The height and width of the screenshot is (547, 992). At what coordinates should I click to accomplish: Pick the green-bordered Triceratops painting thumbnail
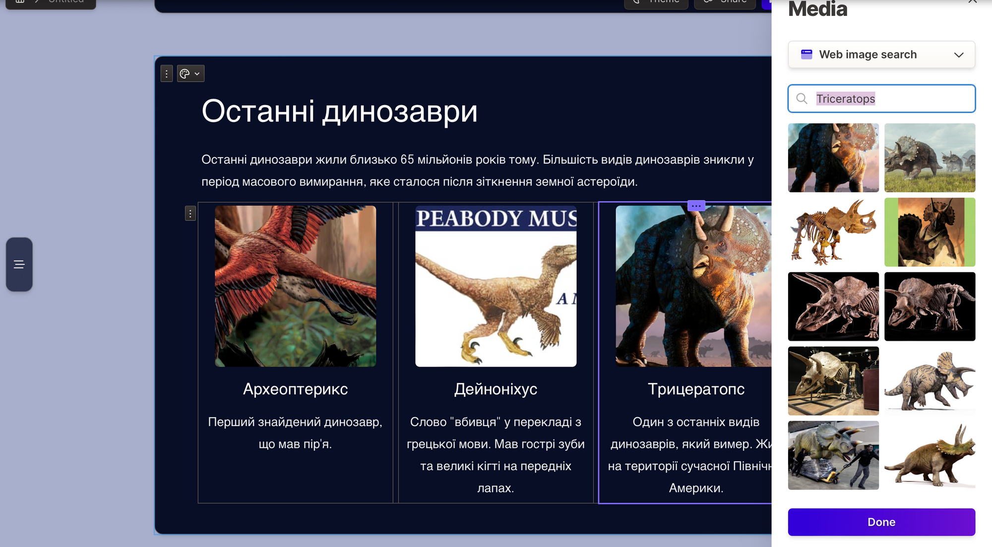930,232
